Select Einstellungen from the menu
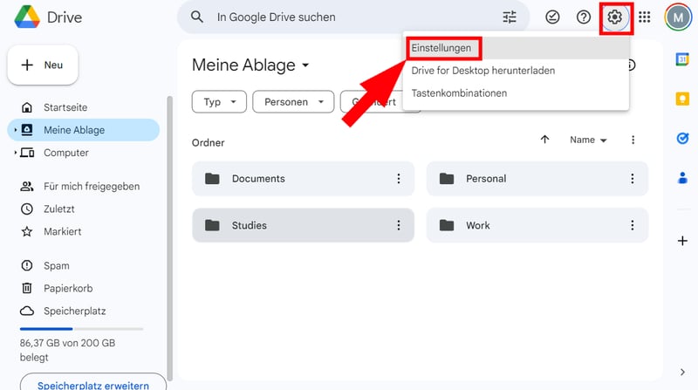698x390 pixels. pyautogui.click(x=441, y=48)
